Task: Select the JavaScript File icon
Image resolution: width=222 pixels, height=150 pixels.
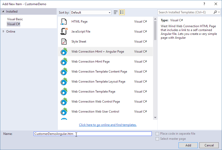Action: [64, 32]
